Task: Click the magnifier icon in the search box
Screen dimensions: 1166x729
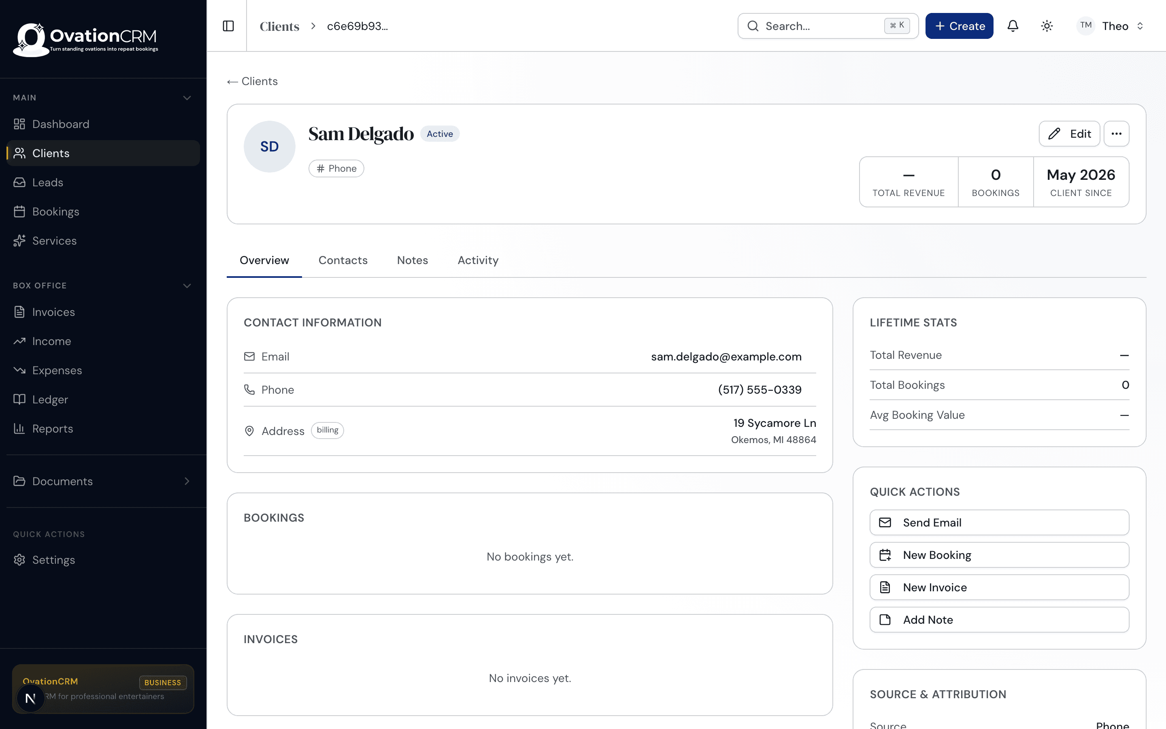Action: (x=753, y=26)
